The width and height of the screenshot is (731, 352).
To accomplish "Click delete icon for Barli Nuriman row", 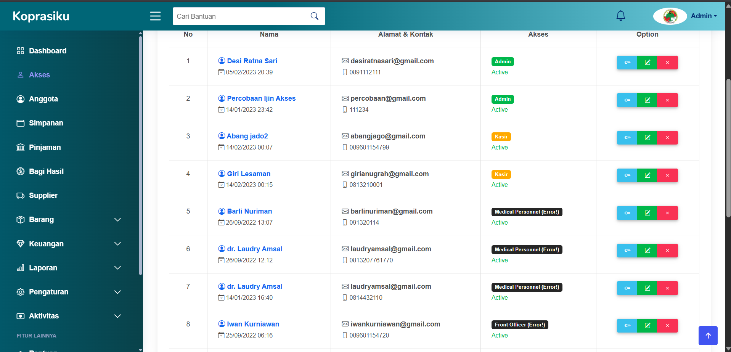I will 667,213.
